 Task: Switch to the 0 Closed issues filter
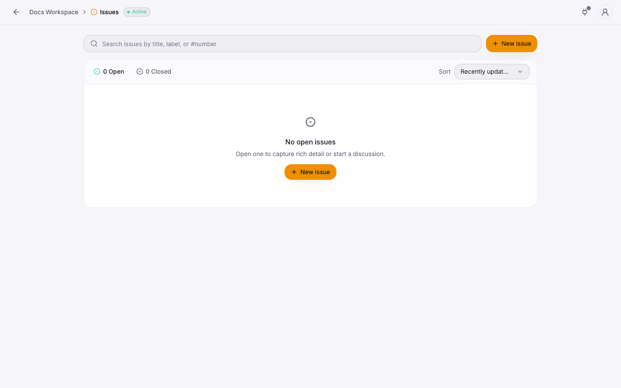pos(154,72)
